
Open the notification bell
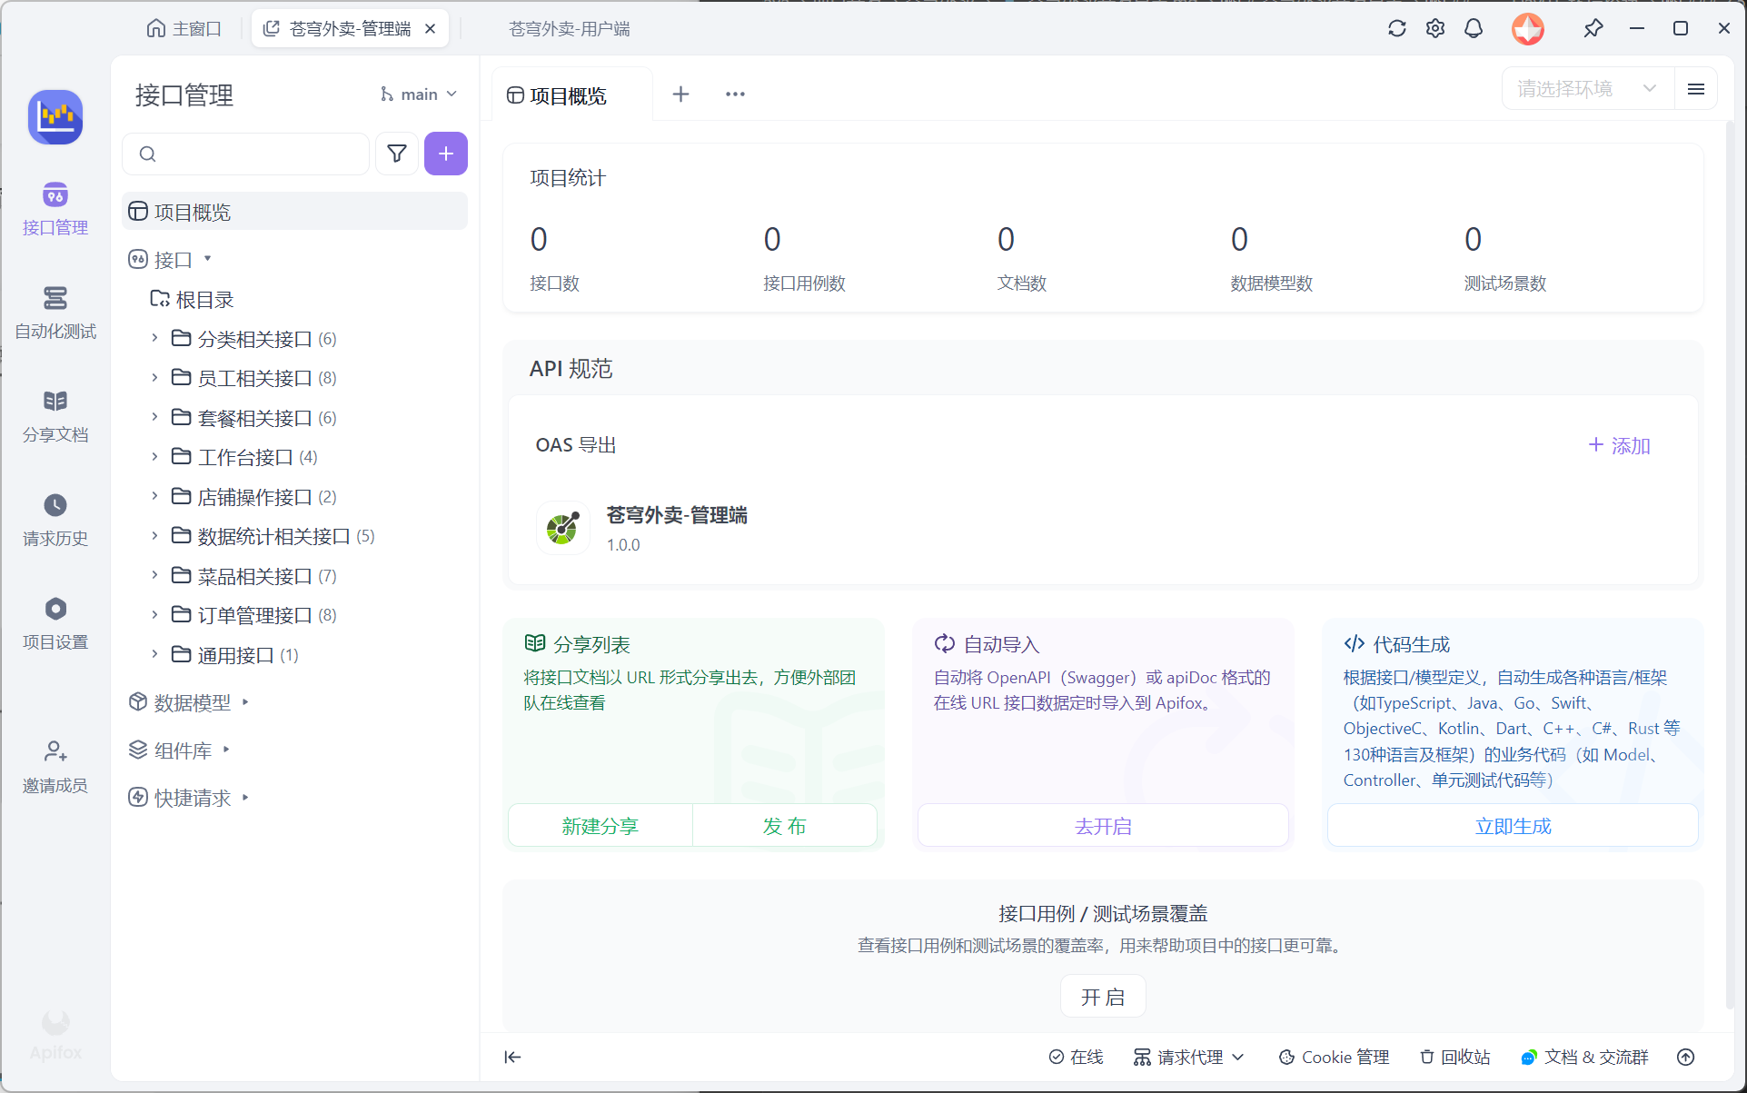[1473, 29]
